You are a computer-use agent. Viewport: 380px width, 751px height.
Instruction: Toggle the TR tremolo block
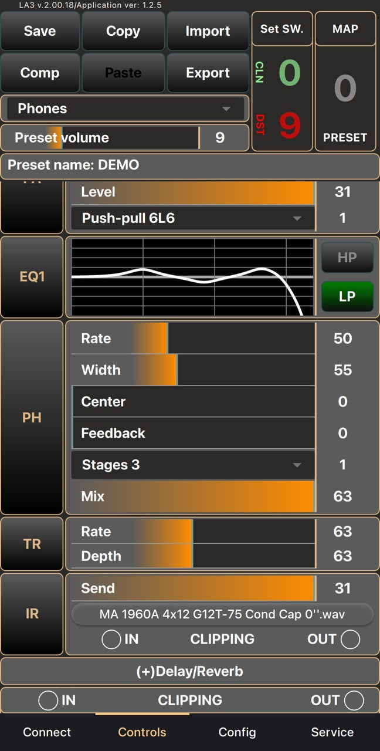point(32,544)
